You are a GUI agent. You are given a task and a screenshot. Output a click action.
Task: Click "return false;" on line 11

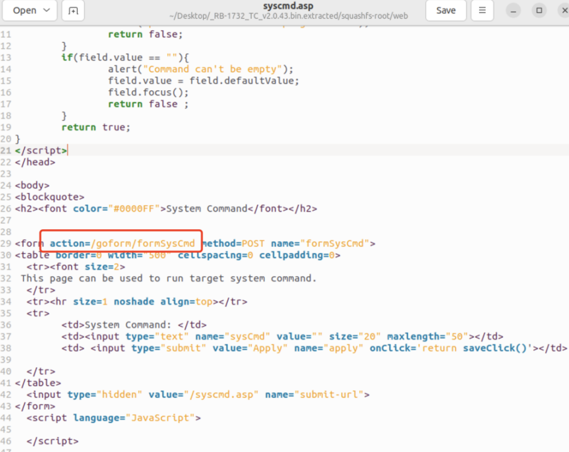pos(145,34)
